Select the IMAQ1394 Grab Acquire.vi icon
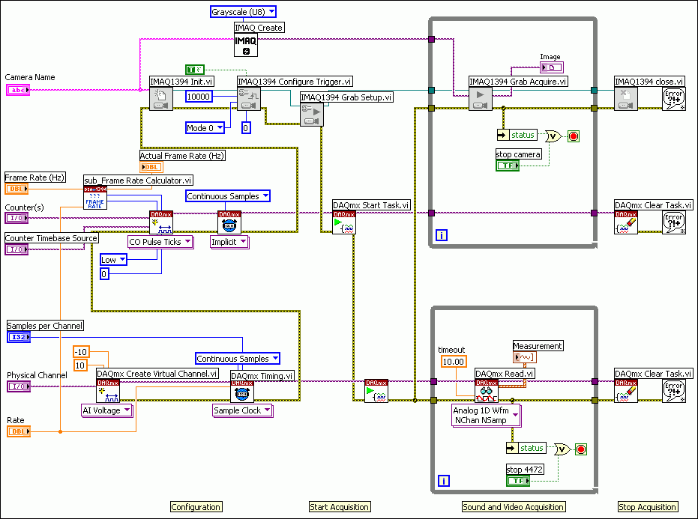The height and width of the screenshot is (519, 698). point(481,99)
